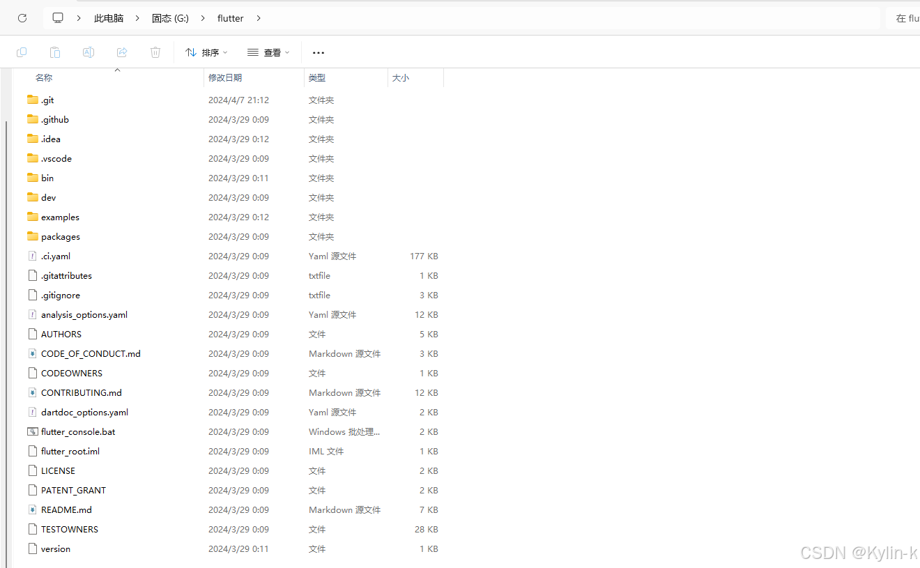Sort by the 类型 column header
This screenshot has height=568, width=920.
point(317,78)
